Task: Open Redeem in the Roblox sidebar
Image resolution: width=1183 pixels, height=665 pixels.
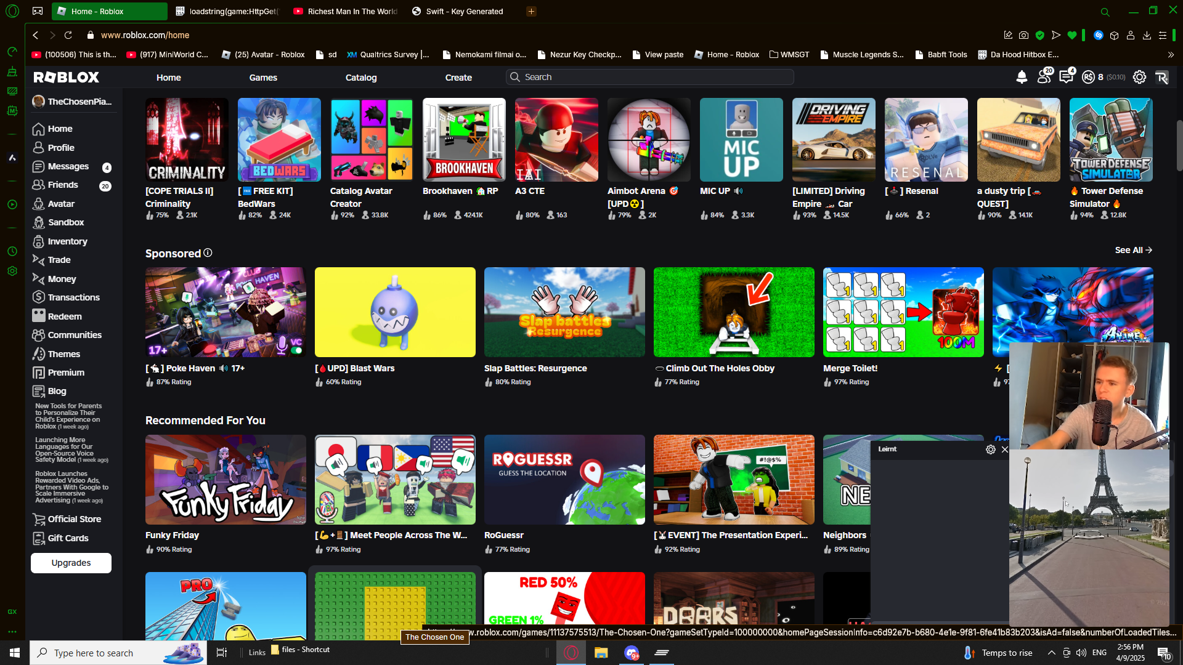Action: [x=65, y=316]
